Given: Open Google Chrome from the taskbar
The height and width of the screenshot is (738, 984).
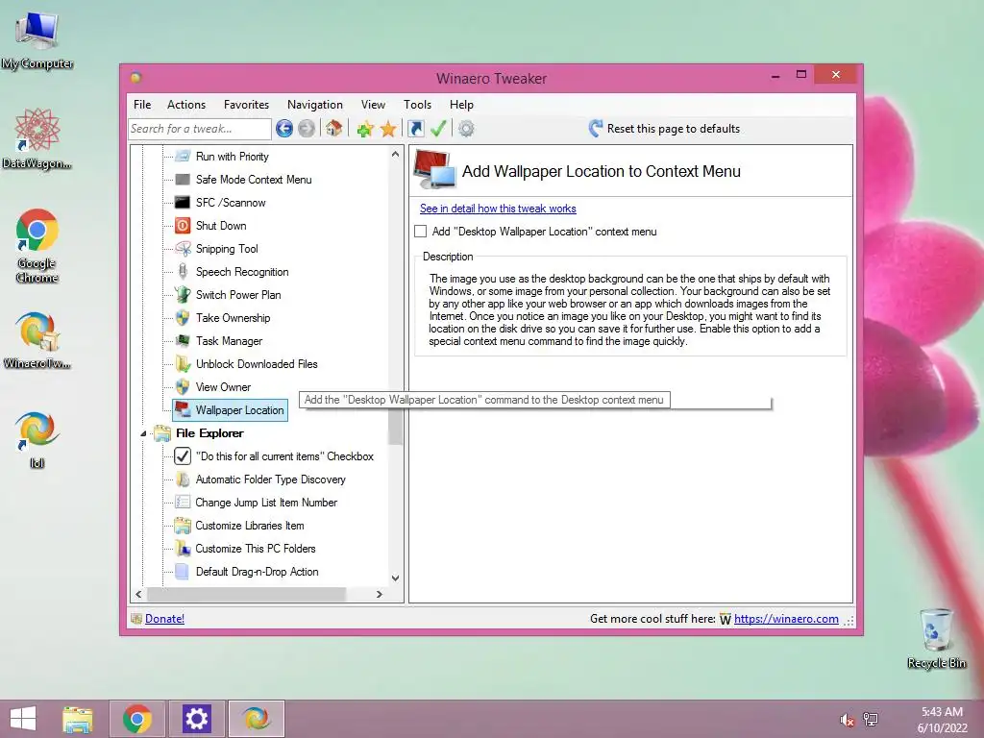Looking at the screenshot, I should click(x=136, y=719).
